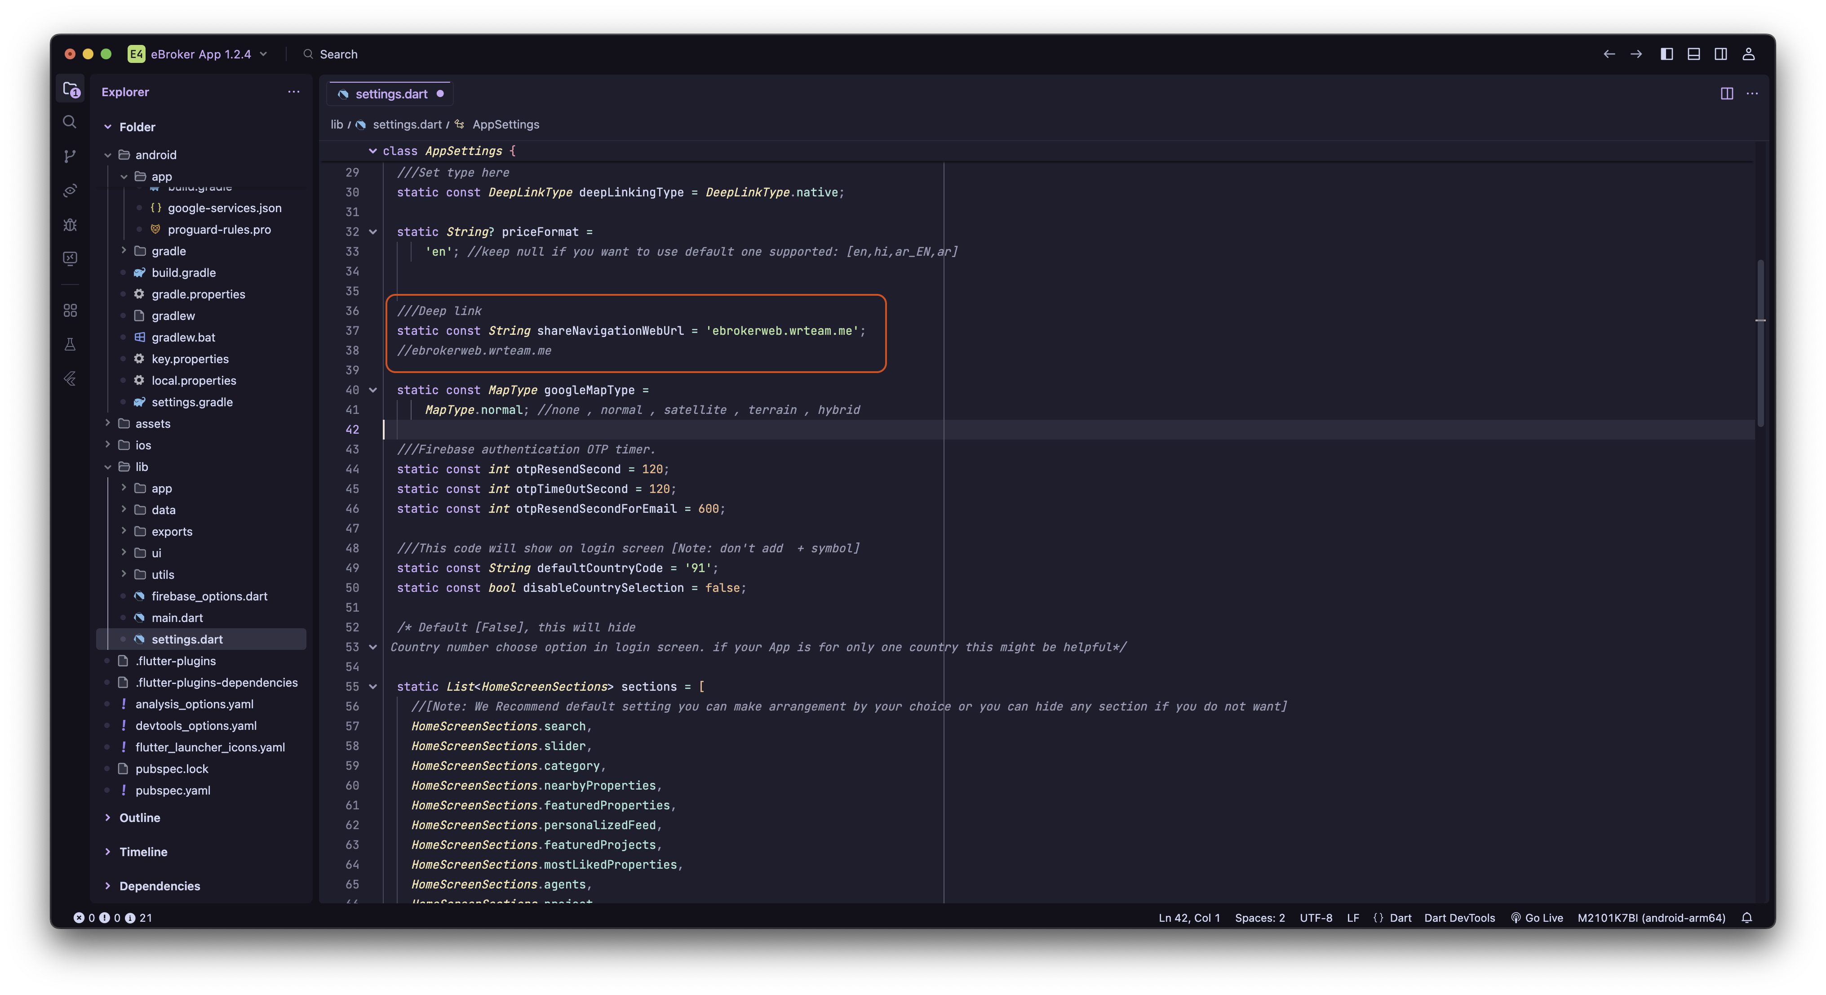Click lib in the breadcrumb path
Screen dimensions: 1826x995
[x=337, y=124]
